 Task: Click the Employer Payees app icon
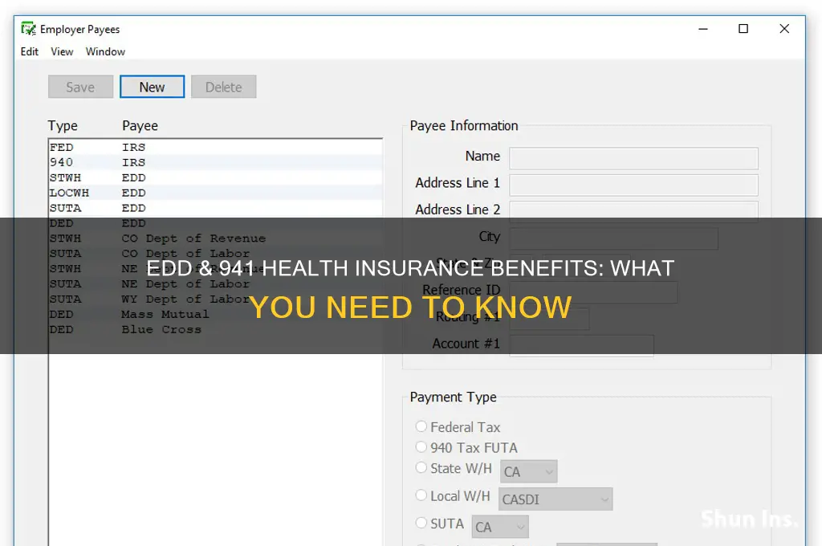[x=28, y=29]
